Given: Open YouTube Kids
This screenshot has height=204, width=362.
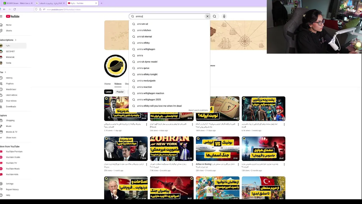Looking at the screenshot, I should tap(12, 175).
